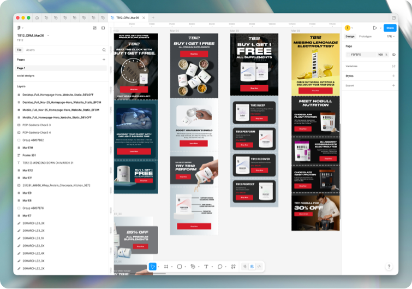This screenshot has width=412, height=289.
Task: Switch to Dev Mode in toolbar
Action: pos(259,267)
